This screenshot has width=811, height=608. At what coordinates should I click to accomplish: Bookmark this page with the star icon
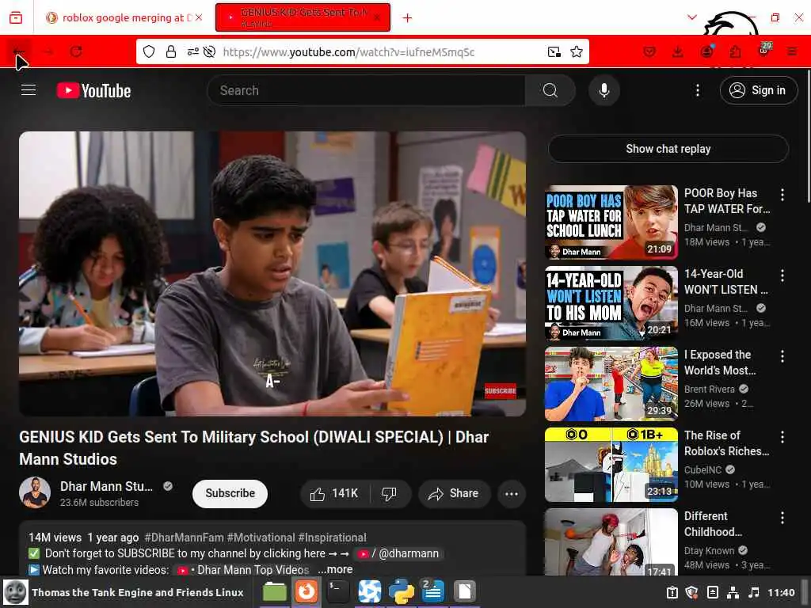pos(577,51)
